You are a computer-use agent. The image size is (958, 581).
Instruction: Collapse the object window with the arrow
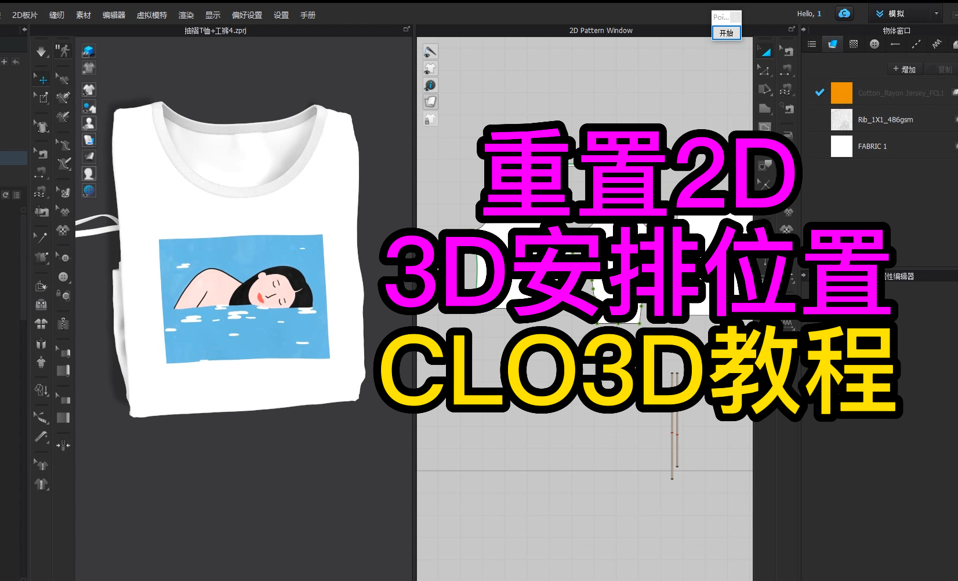(803, 30)
